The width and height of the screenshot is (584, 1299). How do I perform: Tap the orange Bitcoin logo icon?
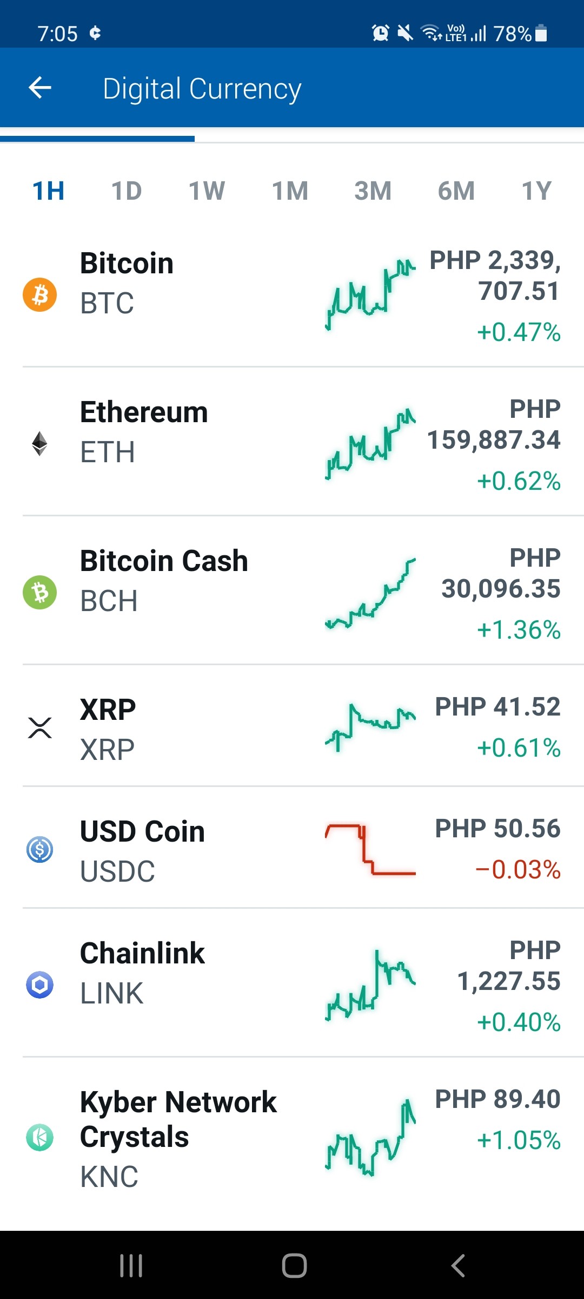point(40,295)
